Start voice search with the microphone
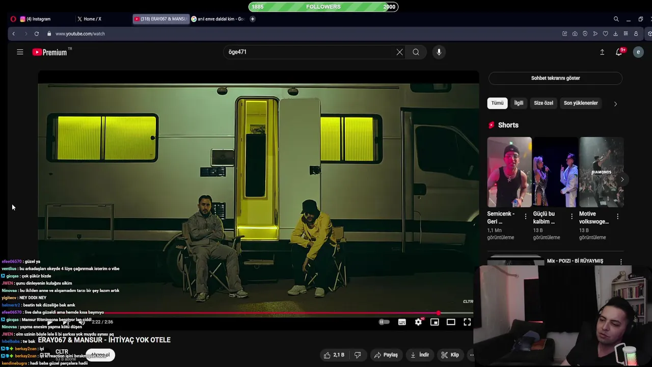652x367 pixels. 439,52
